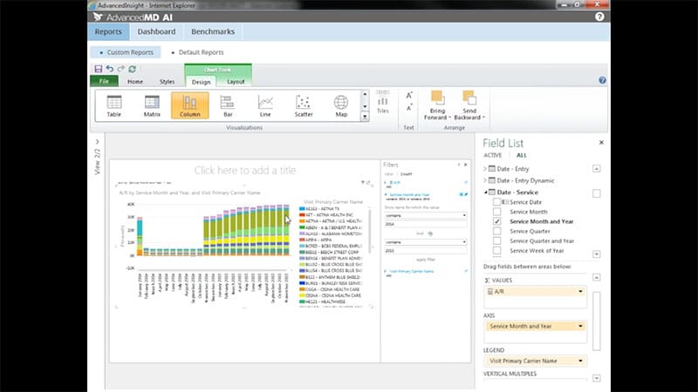The image size is (698, 392).
Task: Open Service Month and Year axis dropdown
Action: pyautogui.click(x=580, y=326)
